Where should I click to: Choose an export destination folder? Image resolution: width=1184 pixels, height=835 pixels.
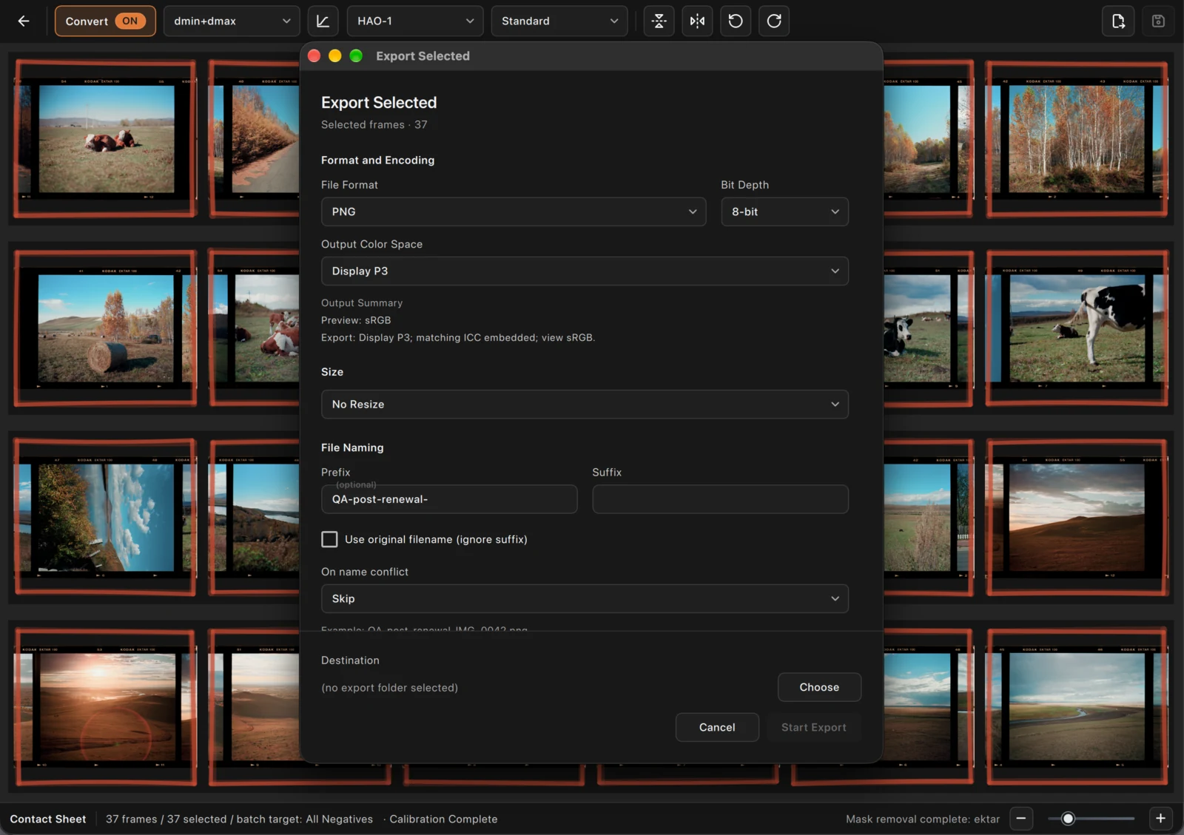[819, 687]
